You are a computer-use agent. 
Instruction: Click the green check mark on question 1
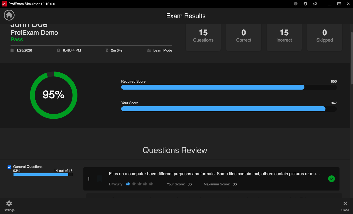[x=331, y=179]
